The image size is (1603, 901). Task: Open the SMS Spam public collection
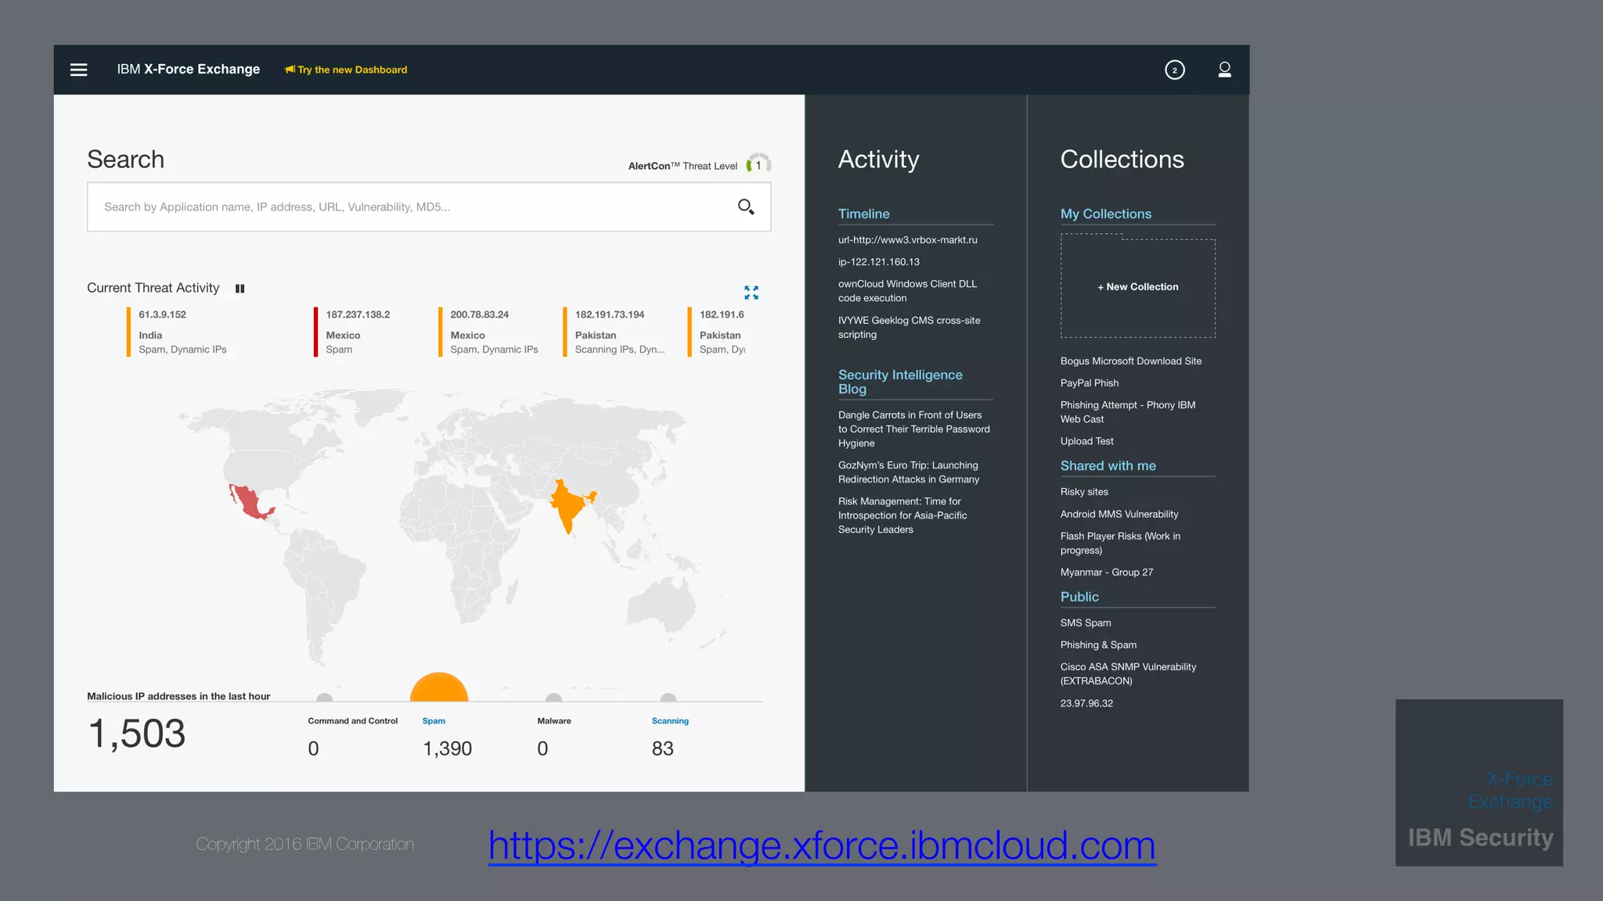(1086, 623)
